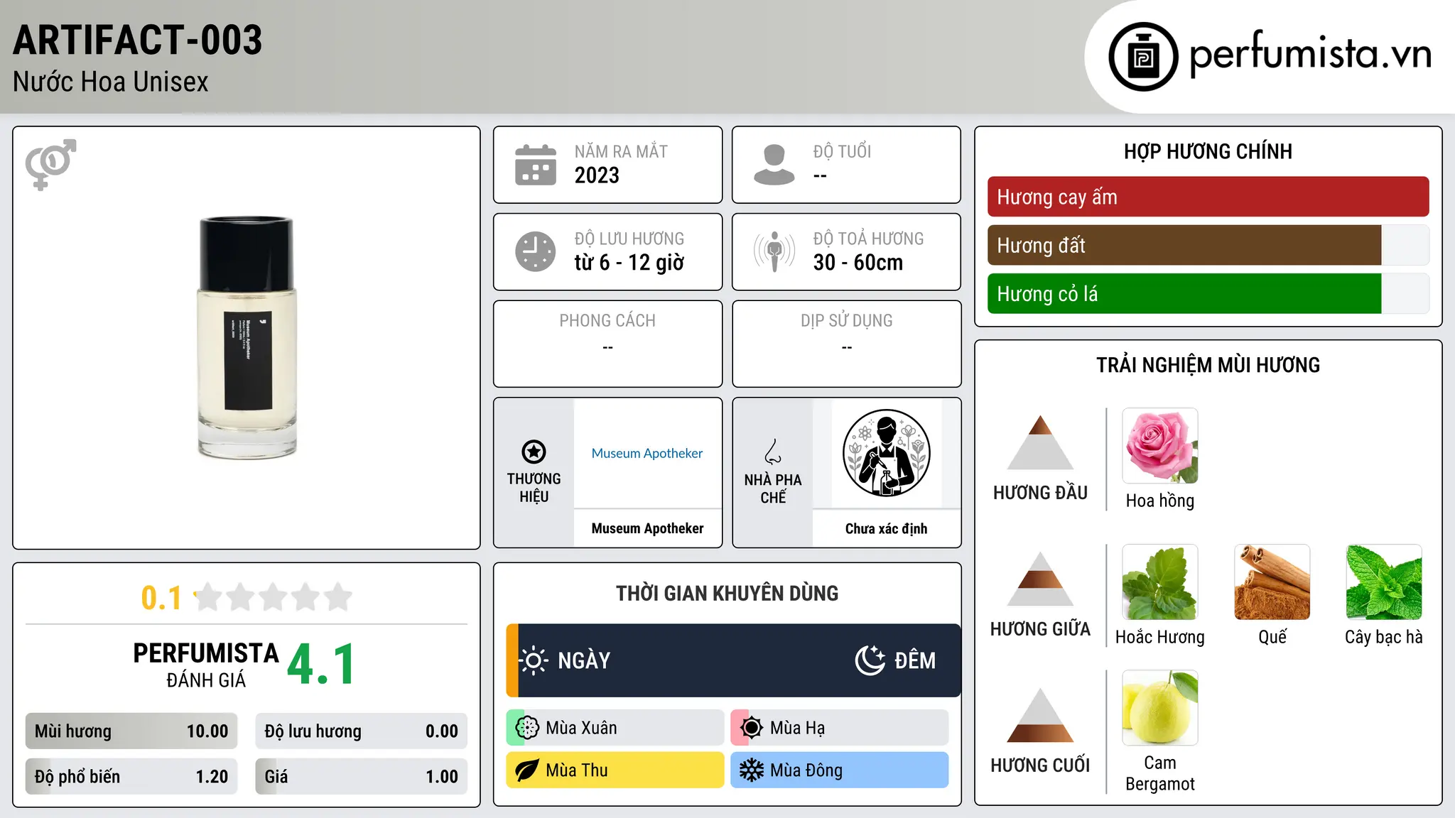1455x818 pixels.
Task: Click the perfumista.vn site name
Action: [1311, 54]
